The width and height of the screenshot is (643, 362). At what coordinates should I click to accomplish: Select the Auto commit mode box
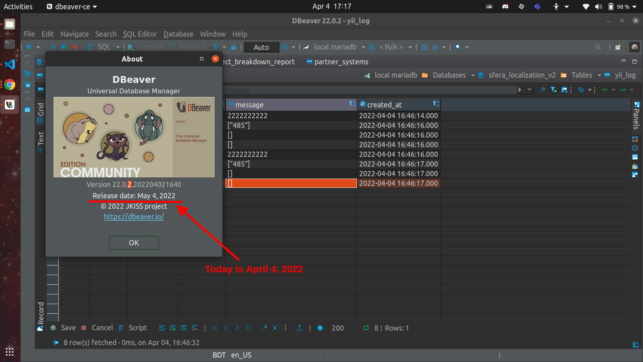pyautogui.click(x=261, y=47)
